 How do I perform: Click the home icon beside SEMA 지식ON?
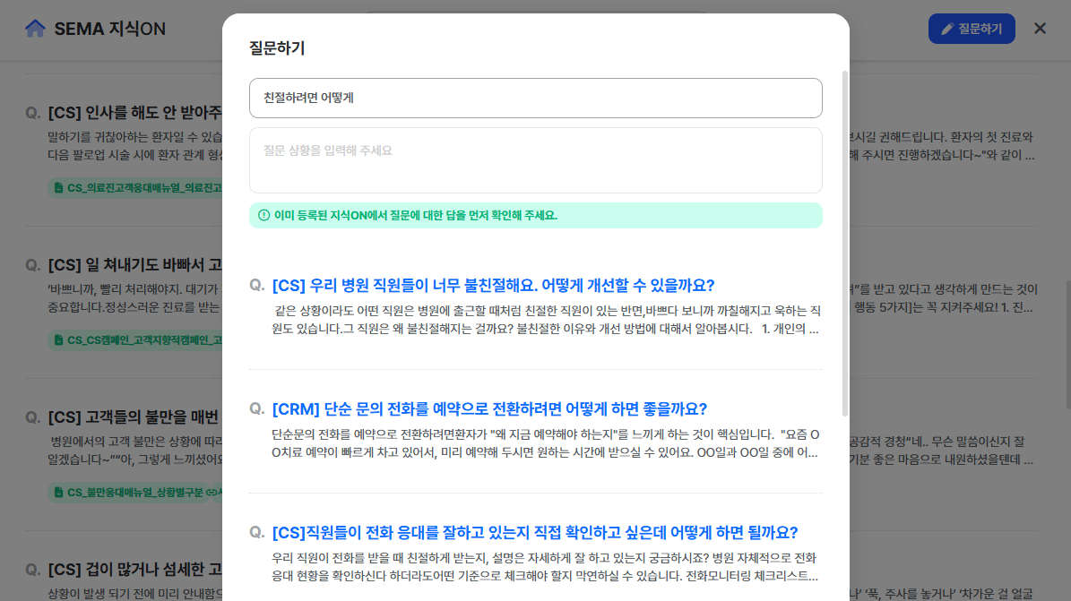click(35, 28)
